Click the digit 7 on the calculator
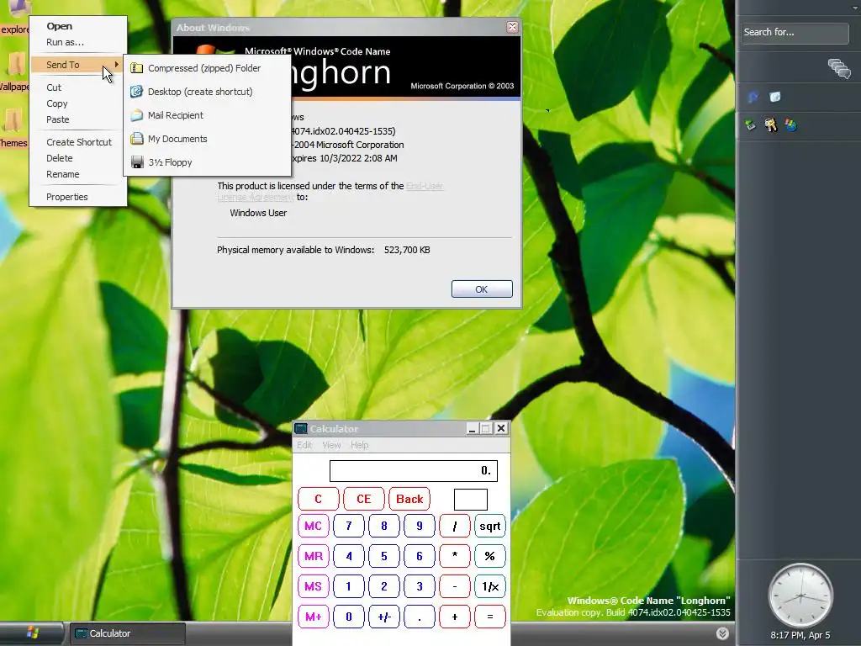The width and height of the screenshot is (861, 646). 349,526
